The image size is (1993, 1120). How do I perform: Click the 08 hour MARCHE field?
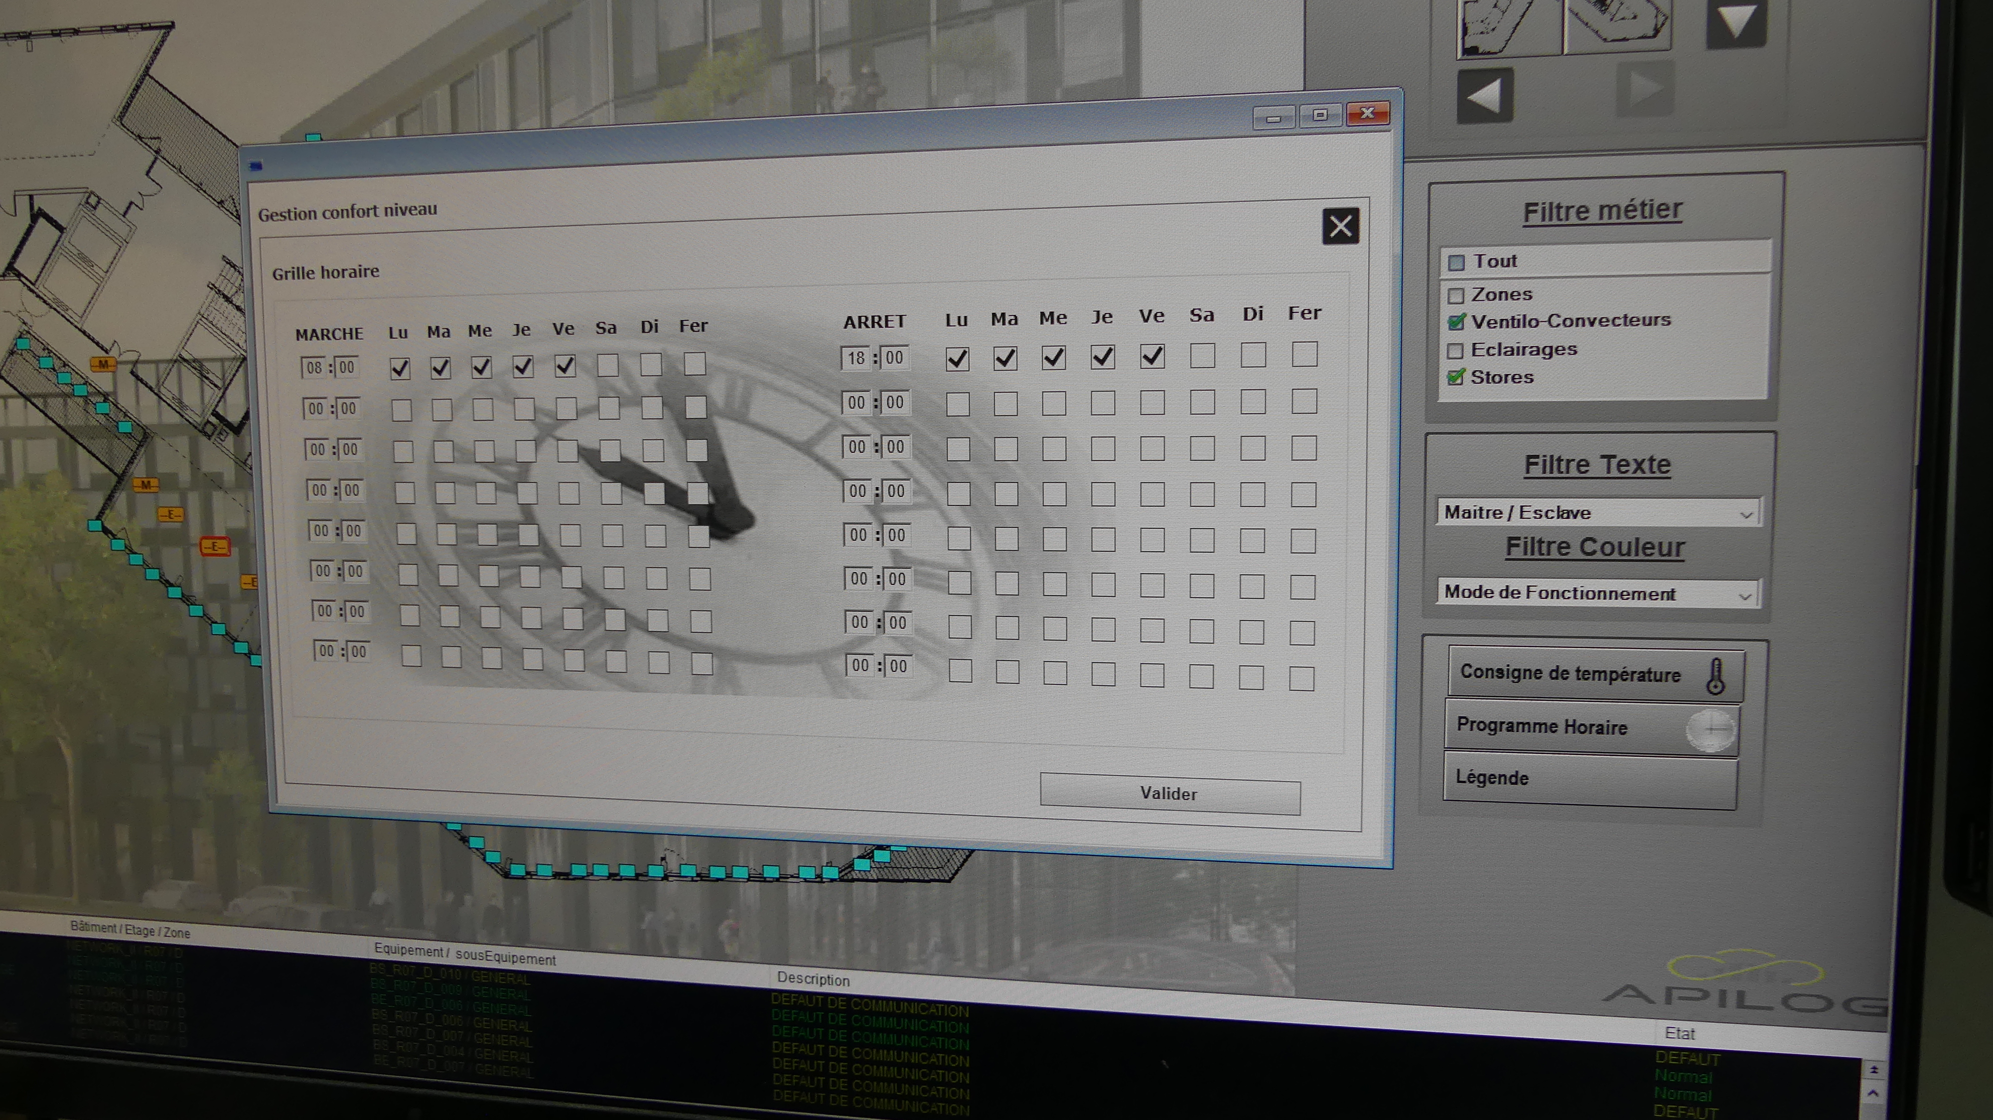click(314, 367)
